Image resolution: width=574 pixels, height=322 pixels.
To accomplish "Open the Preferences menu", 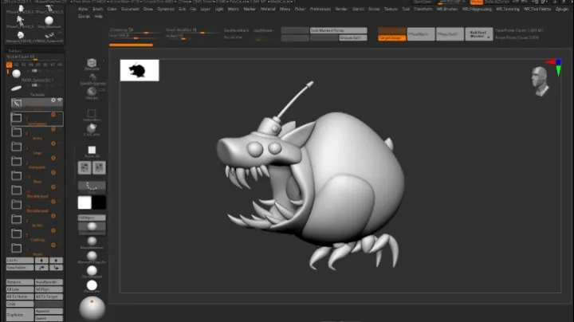I will [320, 9].
